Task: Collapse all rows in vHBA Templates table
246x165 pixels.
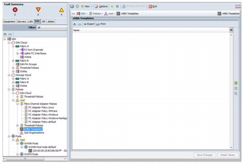Action: pyautogui.click(x=80, y=24)
